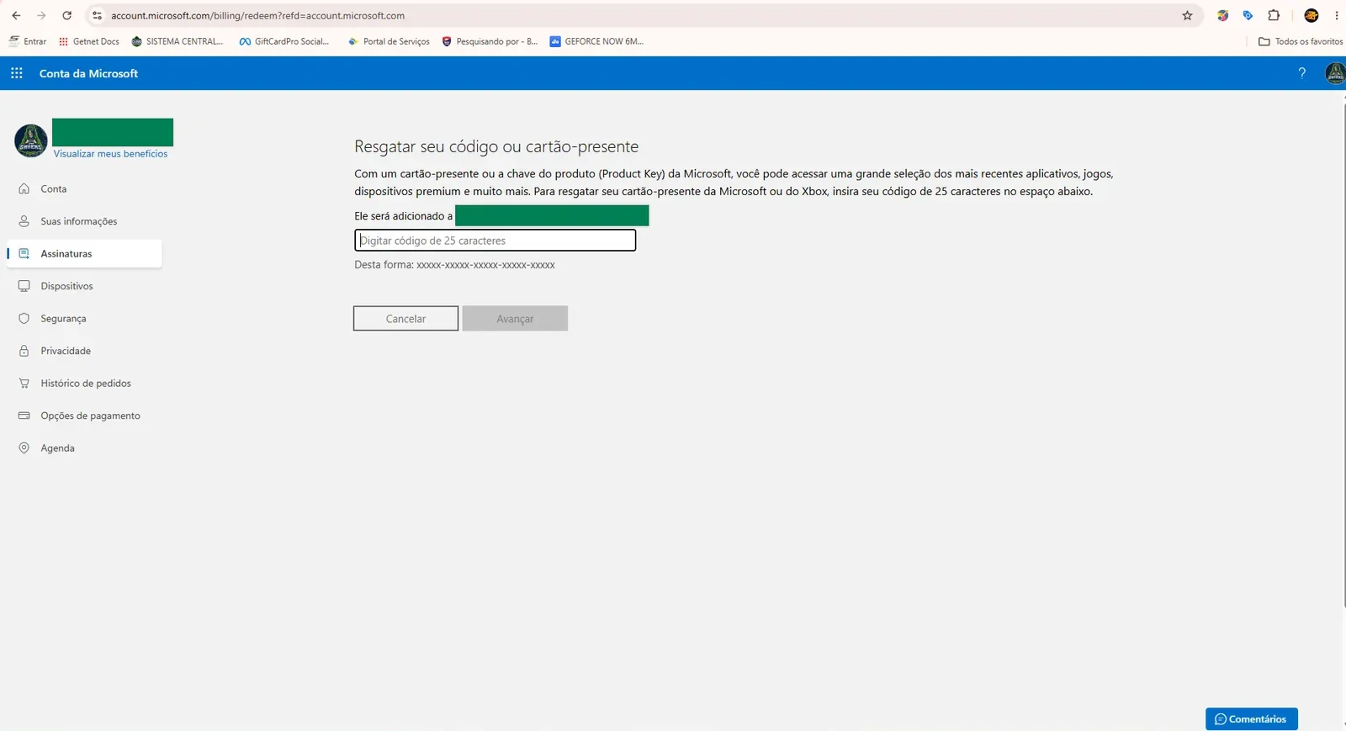Open Segurança in the sidebar
Viewport: 1346px width, 731px height.
click(x=84, y=318)
